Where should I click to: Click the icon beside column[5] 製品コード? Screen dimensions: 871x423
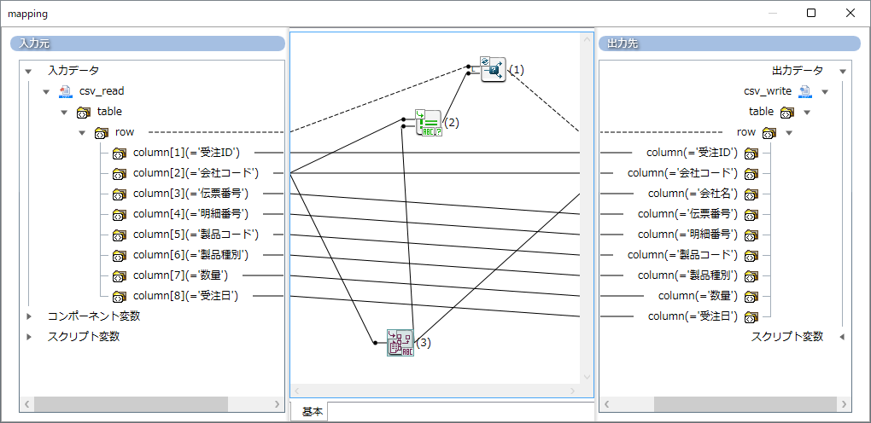pyautogui.click(x=119, y=235)
